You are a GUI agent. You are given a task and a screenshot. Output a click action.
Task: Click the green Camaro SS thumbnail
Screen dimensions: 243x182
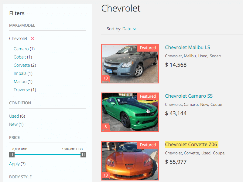pyautogui.click(x=130, y=112)
